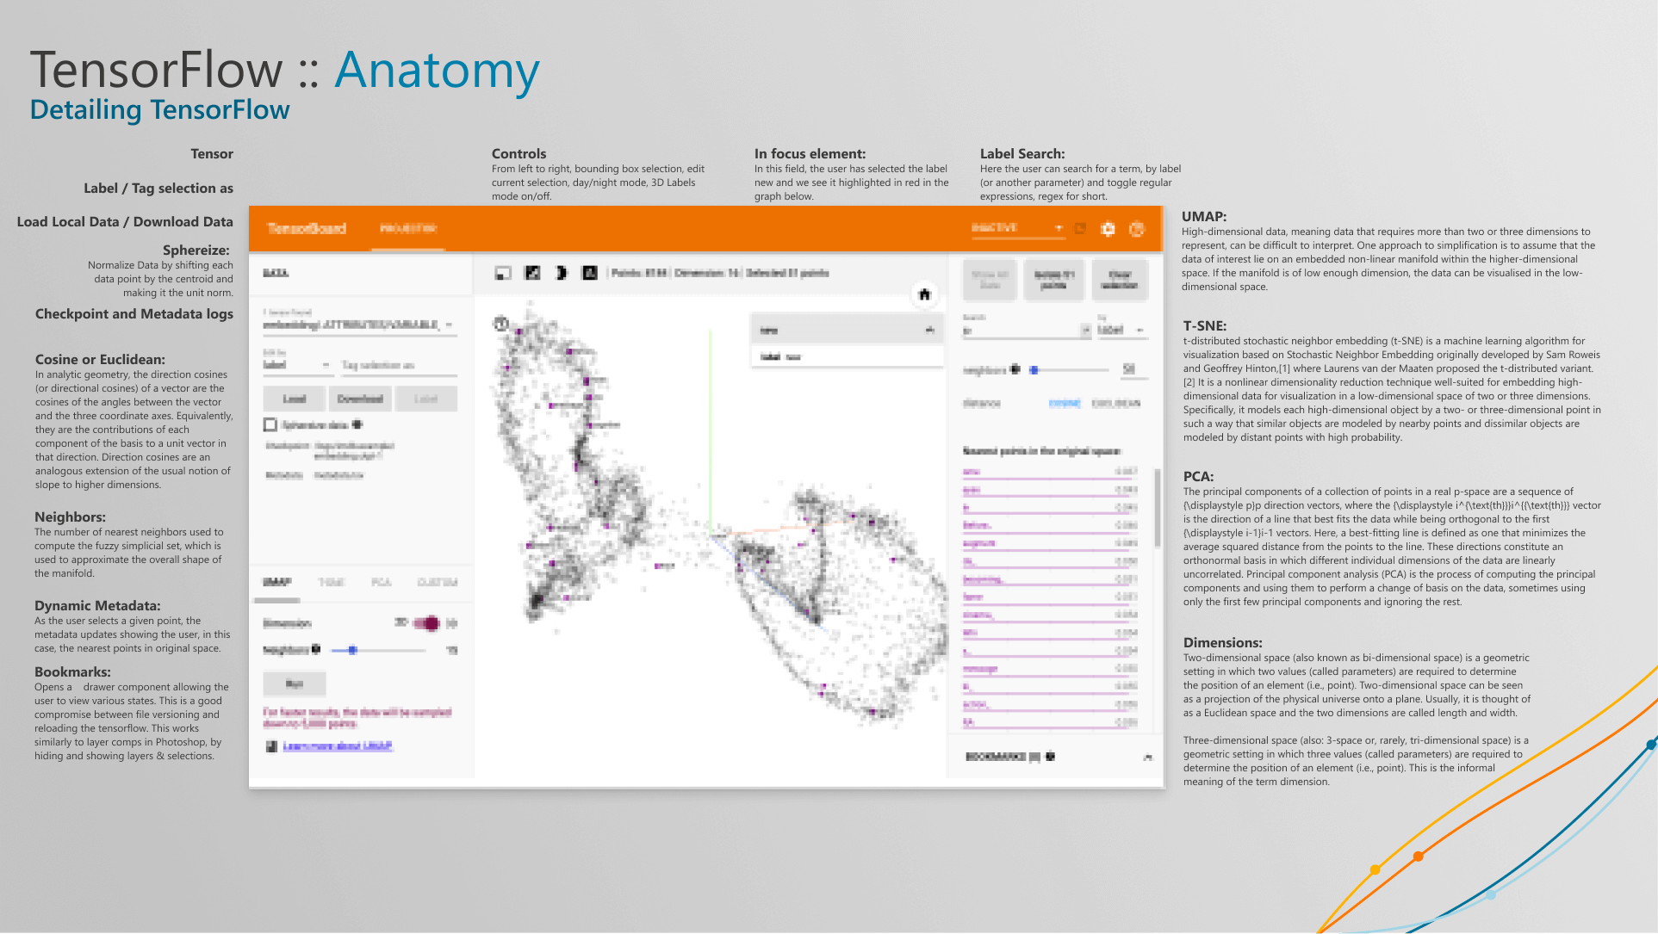Image resolution: width=1658 pixels, height=934 pixels.
Task: Click the help icon in orange header
Action: 1137,229
